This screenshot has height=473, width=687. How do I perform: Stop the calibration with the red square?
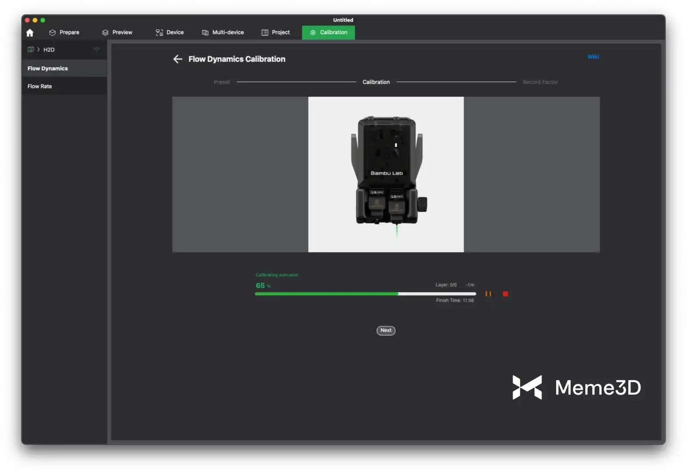pos(505,294)
